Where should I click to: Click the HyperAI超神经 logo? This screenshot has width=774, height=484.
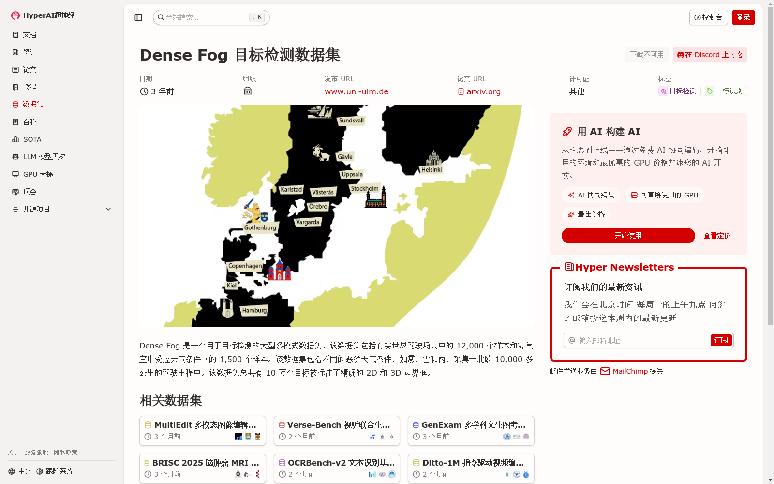click(43, 15)
